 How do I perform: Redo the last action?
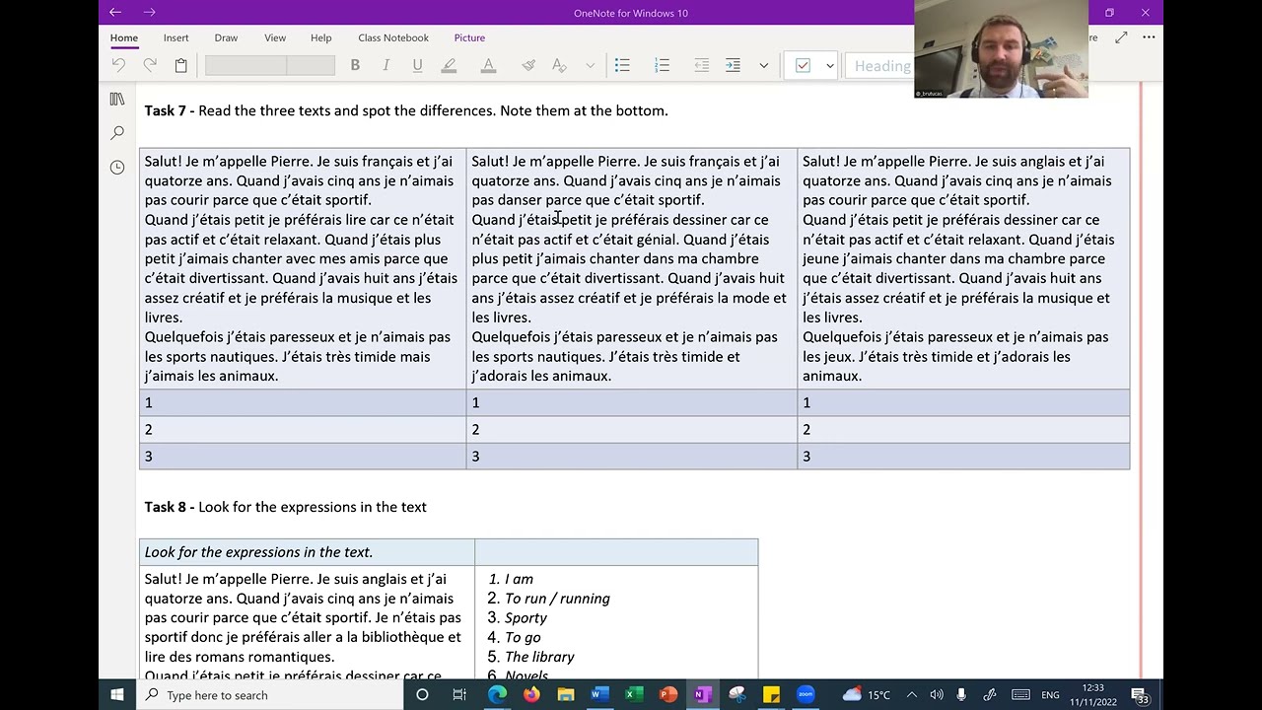click(150, 65)
